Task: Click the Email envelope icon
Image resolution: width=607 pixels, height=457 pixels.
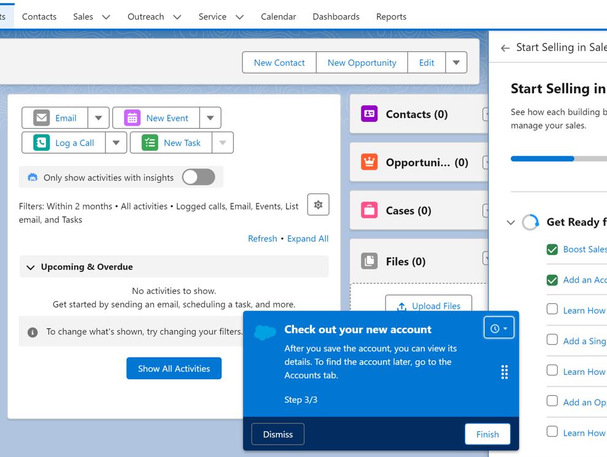Action: (42, 118)
